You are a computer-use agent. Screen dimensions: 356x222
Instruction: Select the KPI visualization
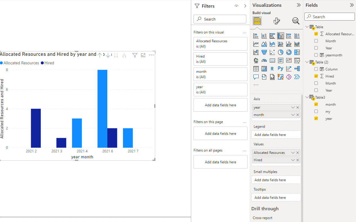tap(289, 60)
